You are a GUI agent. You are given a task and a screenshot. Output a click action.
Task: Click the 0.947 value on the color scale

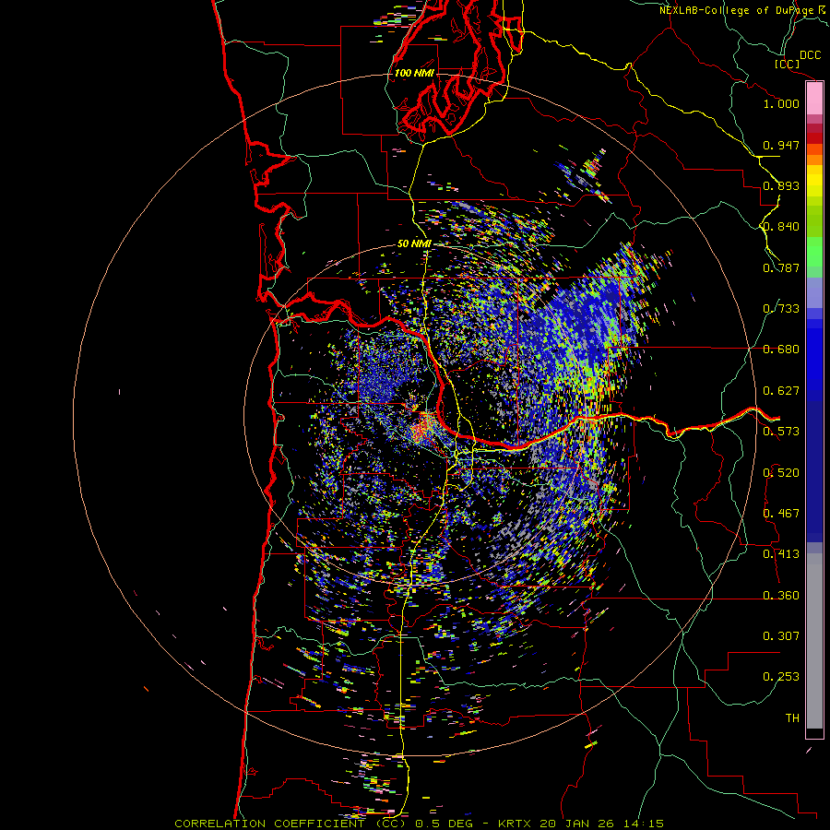[781, 145]
